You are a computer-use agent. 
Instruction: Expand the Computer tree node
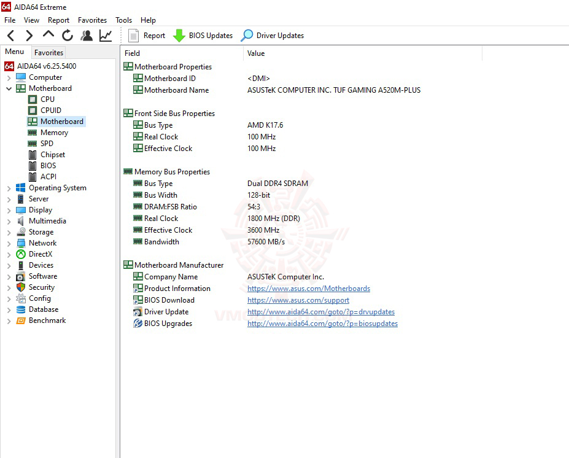[x=9, y=78]
